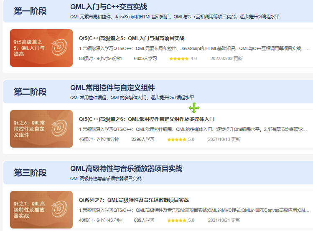313x231 pixels.
Task: Click the 2022/03/03 更新 date text
Action: (226, 58)
